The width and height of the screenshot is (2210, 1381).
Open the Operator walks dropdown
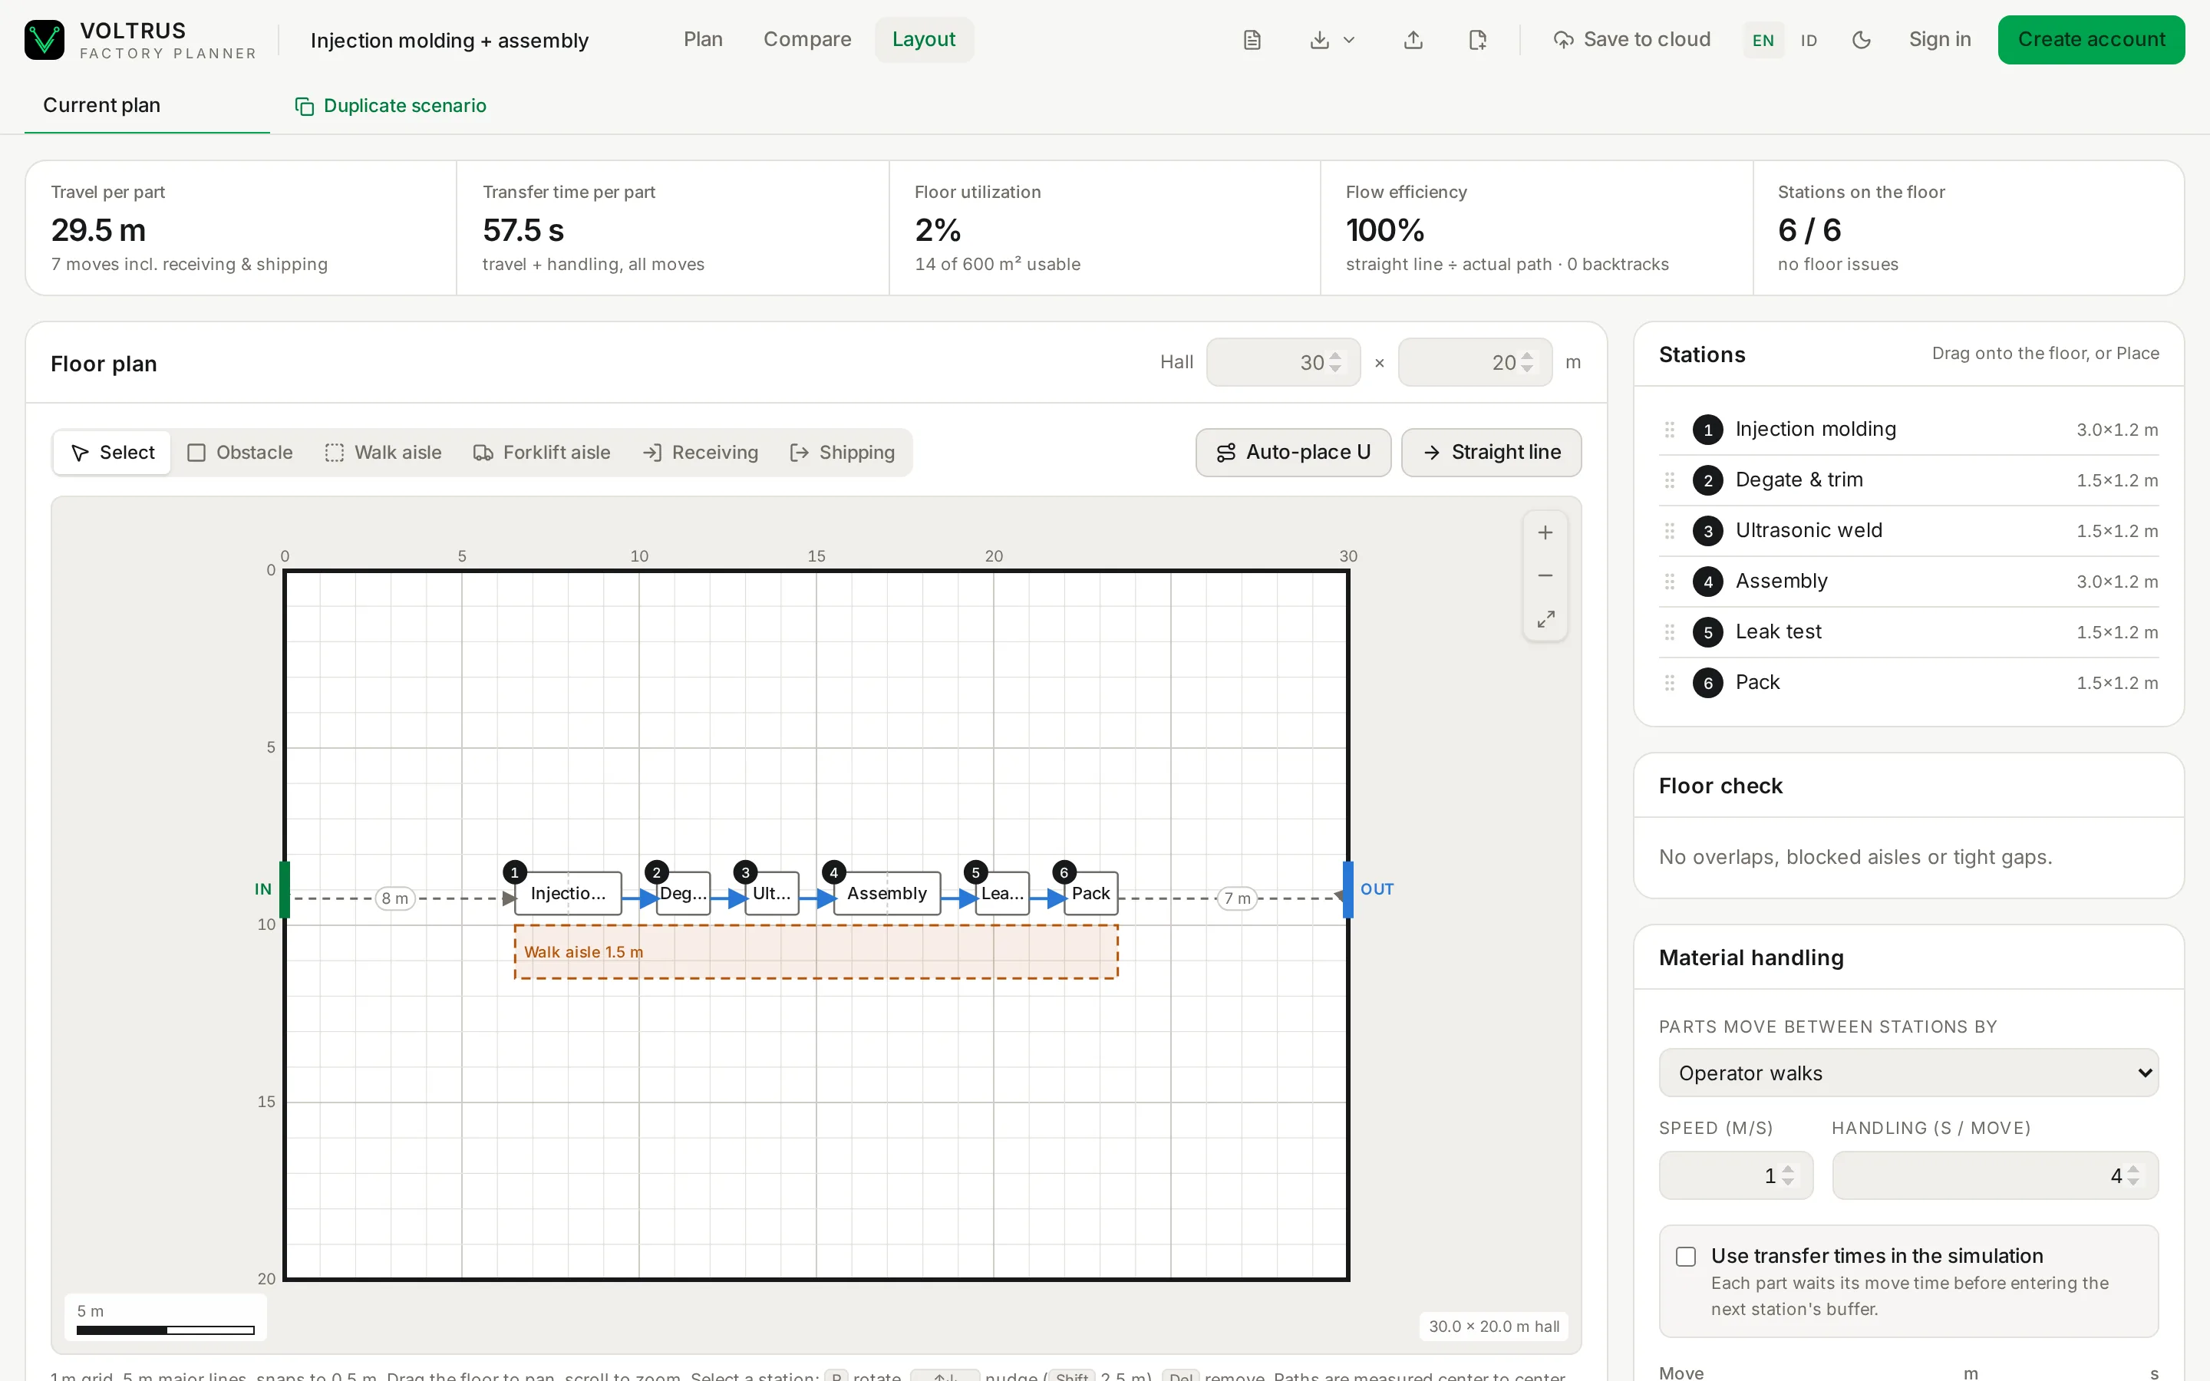[1908, 1073]
